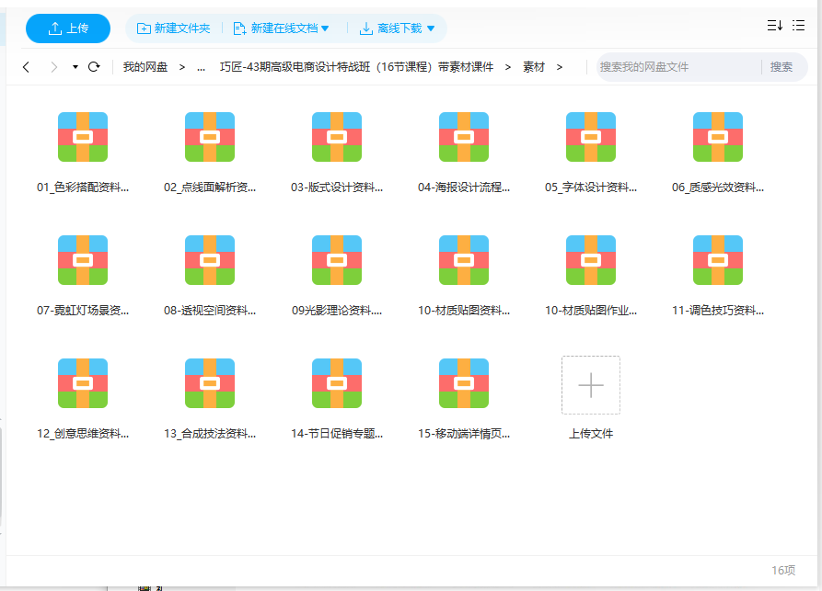The width and height of the screenshot is (822, 591).
Task: Click the 04-海报设计流程... file name
Action: click(x=464, y=187)
